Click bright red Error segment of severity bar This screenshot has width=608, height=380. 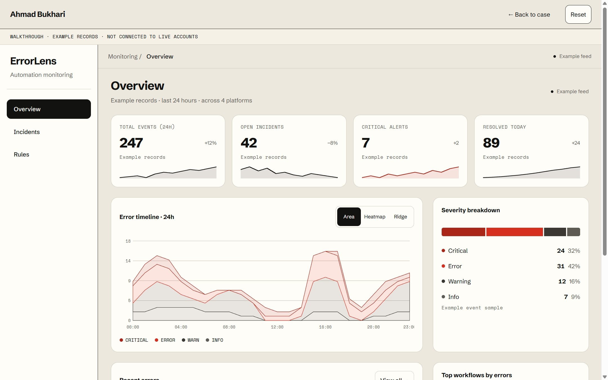pyautogui.click(x=515, y=232)
